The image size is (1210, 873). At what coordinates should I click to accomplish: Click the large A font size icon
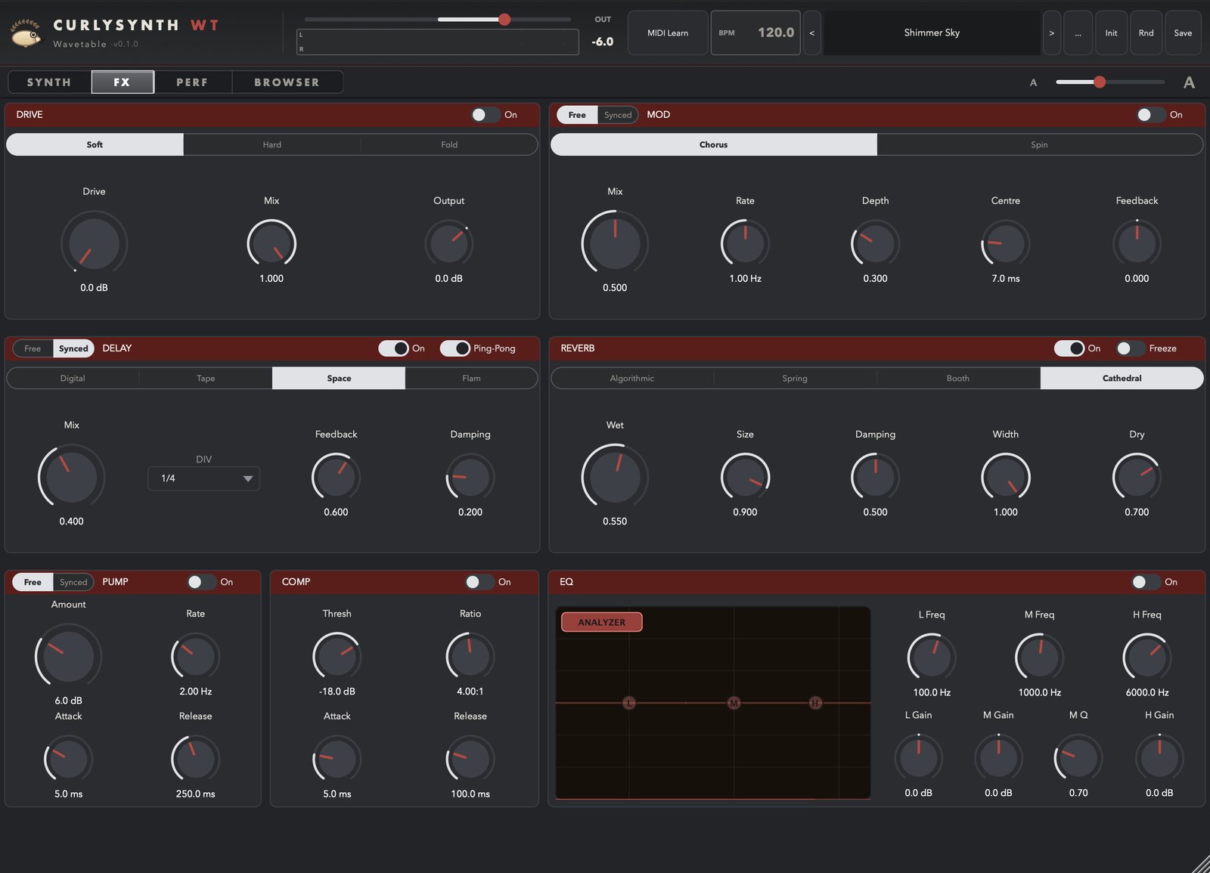1189,82
